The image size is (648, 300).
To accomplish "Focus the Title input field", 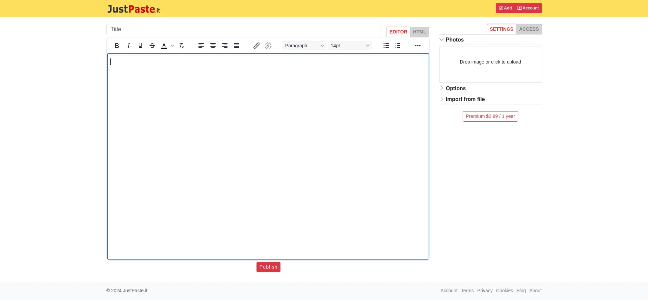I will click(x=244, y=29).
